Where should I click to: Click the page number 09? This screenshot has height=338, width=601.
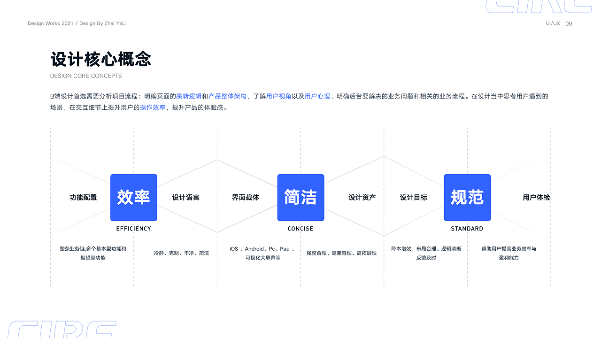click(x=569, y=23)
